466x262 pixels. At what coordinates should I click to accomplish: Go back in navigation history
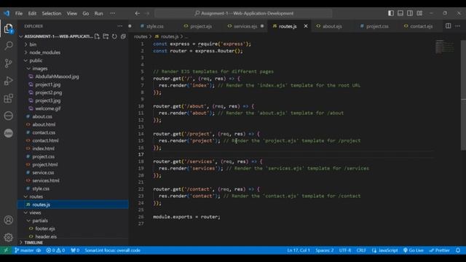pyautogui.click(x=138, y=13)
